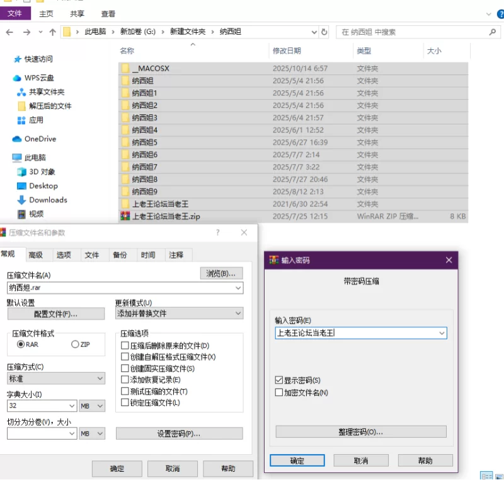Click the up-arrow navigation icon
The height and width of the screenshot is (480, 504).
(x=53, y=32)
